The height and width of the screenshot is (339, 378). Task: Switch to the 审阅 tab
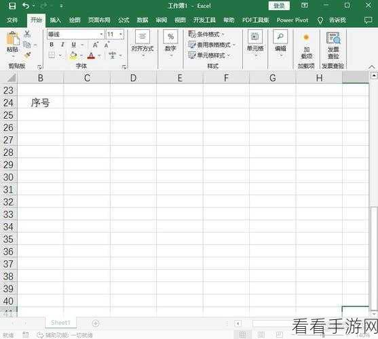[x=161, y=20]
